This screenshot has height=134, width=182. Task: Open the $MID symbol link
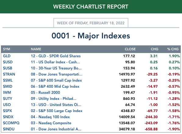point(8,86)
